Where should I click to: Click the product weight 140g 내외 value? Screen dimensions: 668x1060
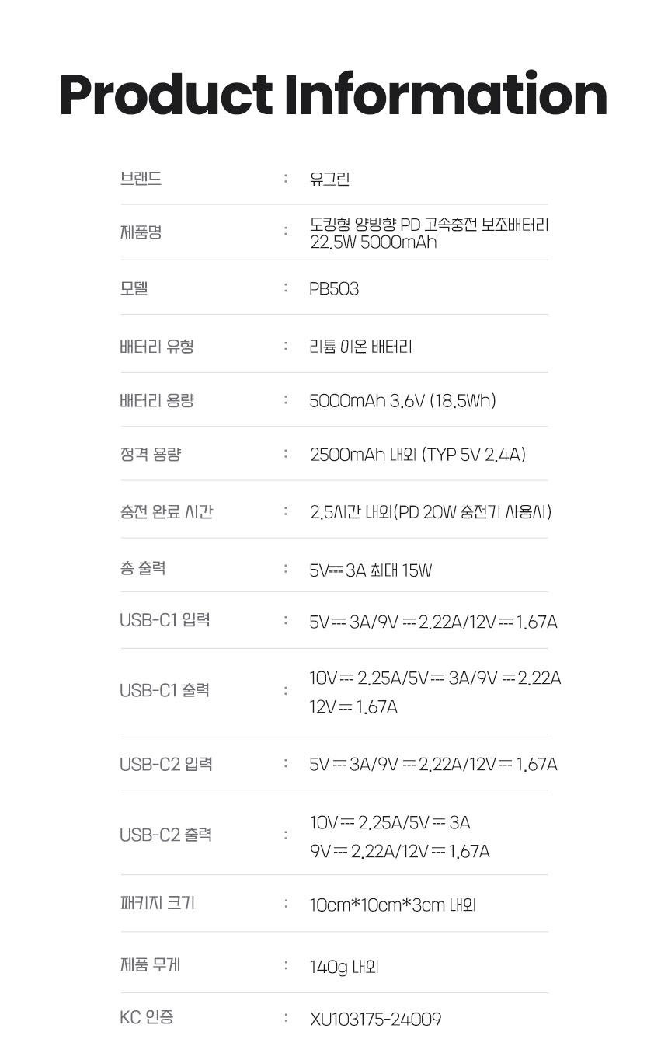point(344,967)
